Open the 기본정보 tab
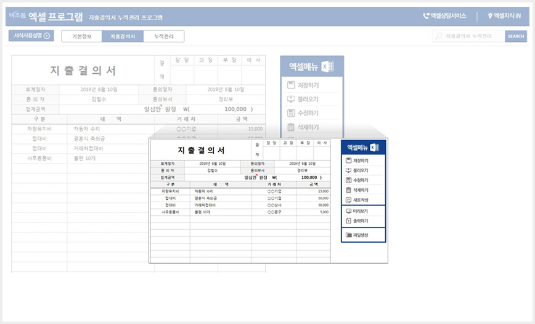Image resolution: width=535 pixels, height=324 pixels. (81, 36)
